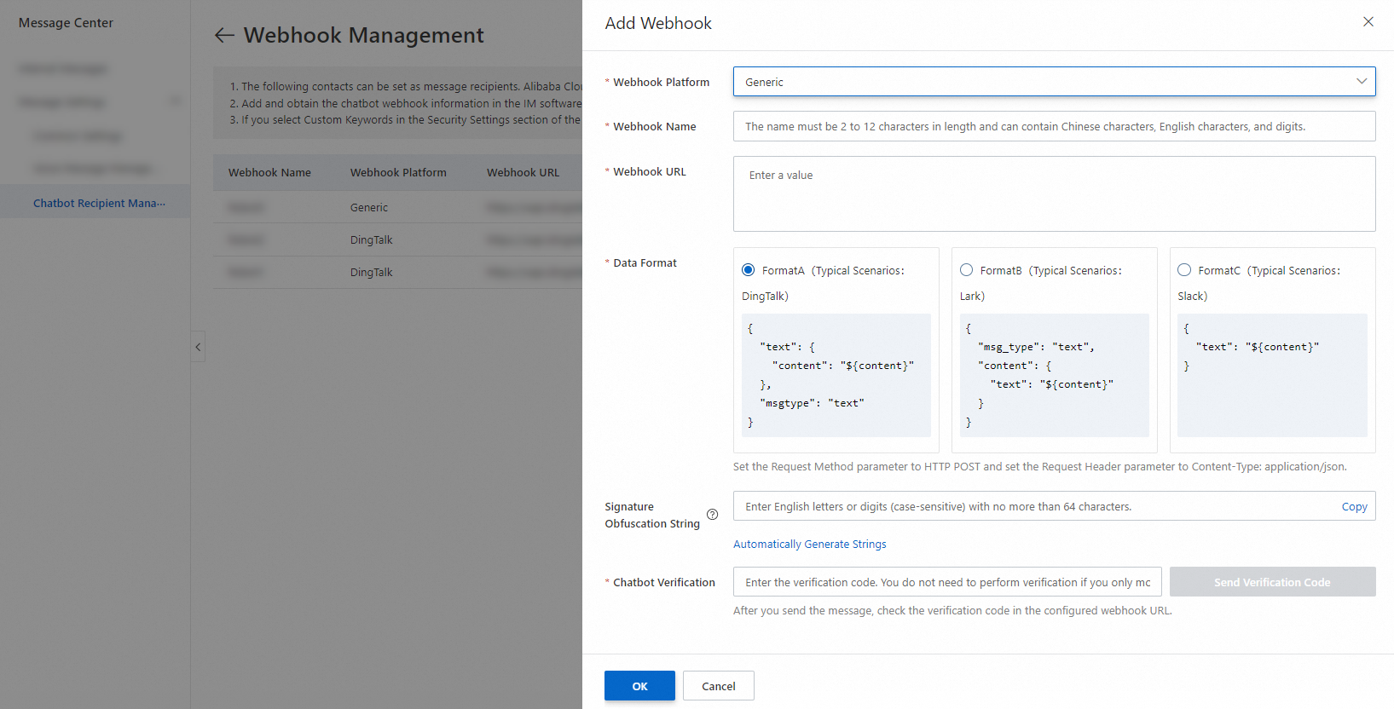Image resolution: width=1394 pixels, height=709 pixels.
Task: Click the Webhook Name column header
Action: coord(269,172)
